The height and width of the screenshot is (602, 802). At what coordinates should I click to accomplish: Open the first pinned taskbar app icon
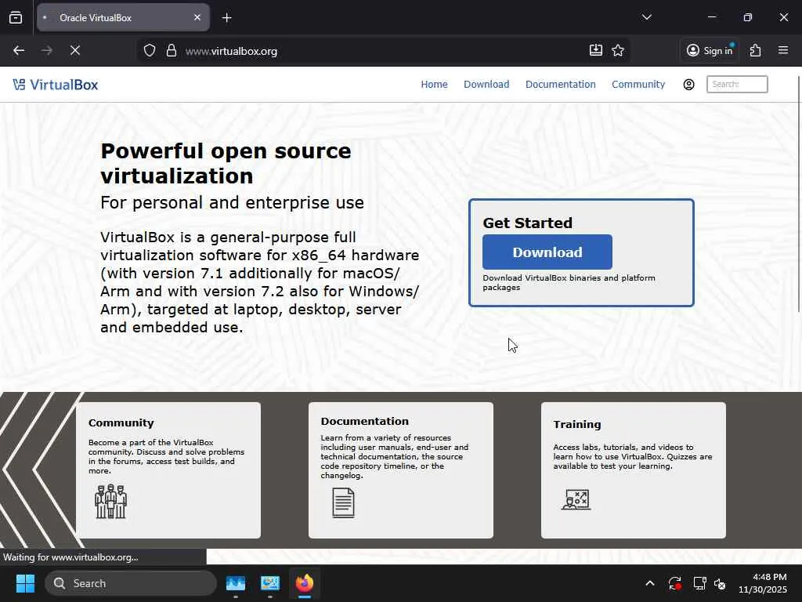tap(236, 583)
